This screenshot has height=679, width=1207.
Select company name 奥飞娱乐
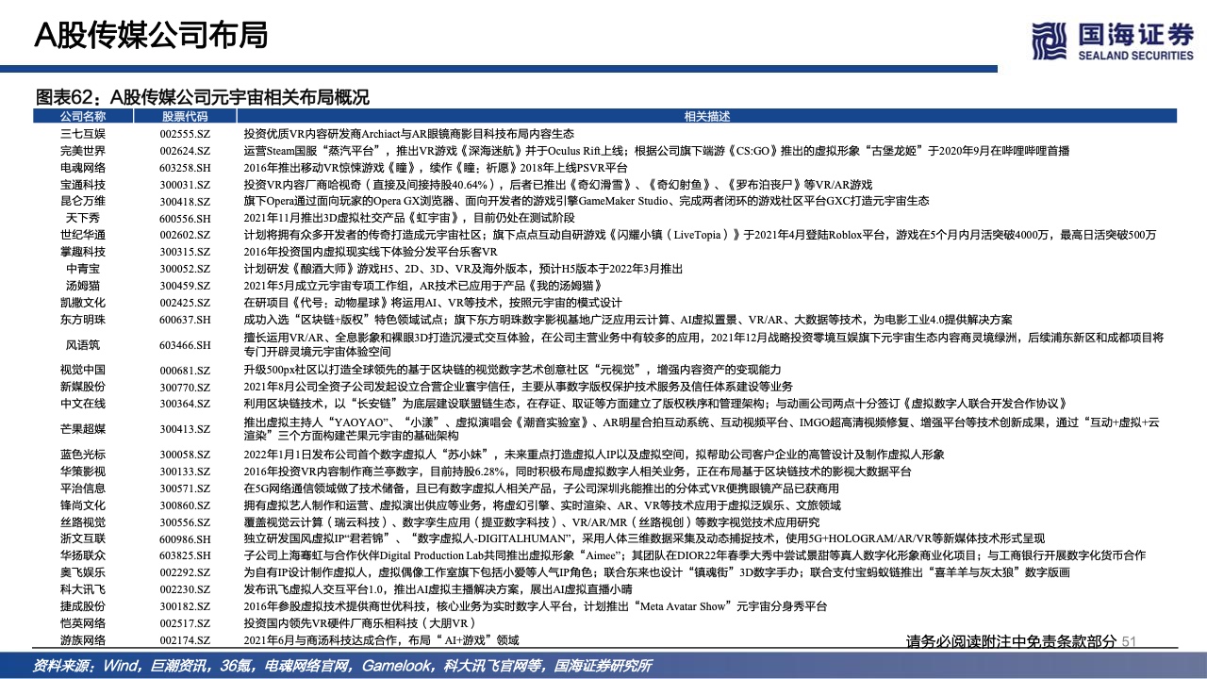coord(83,571)
